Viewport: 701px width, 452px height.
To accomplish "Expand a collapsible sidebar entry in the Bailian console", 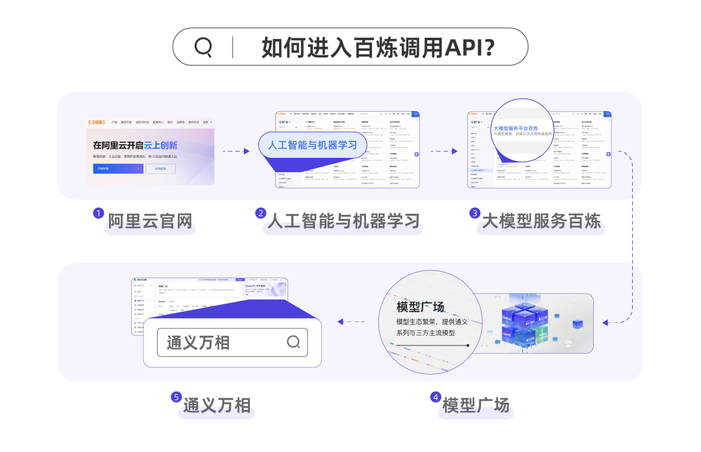I will [x=149, y=309].
